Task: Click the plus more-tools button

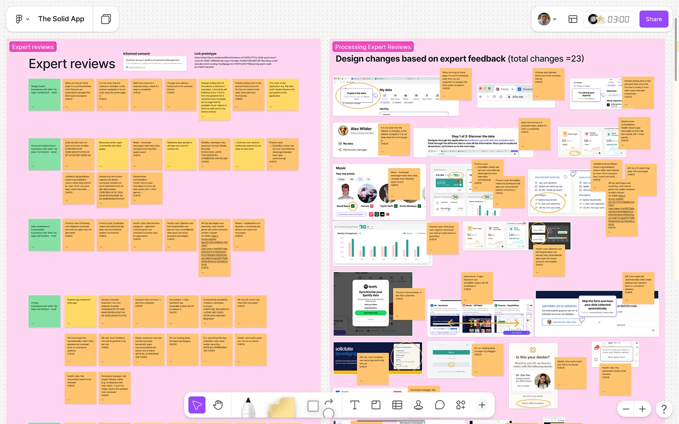Action: [482, 405]
